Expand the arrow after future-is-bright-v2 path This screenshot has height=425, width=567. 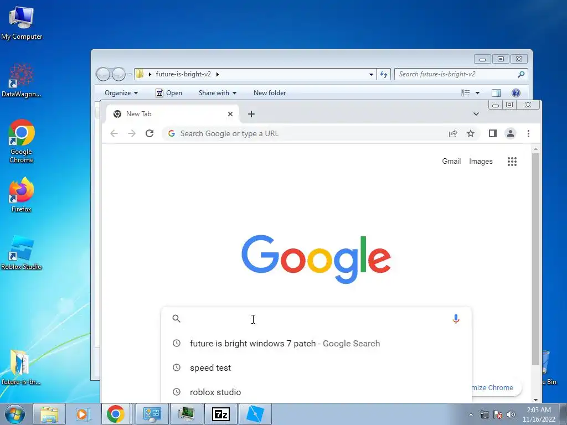(217, 75)
